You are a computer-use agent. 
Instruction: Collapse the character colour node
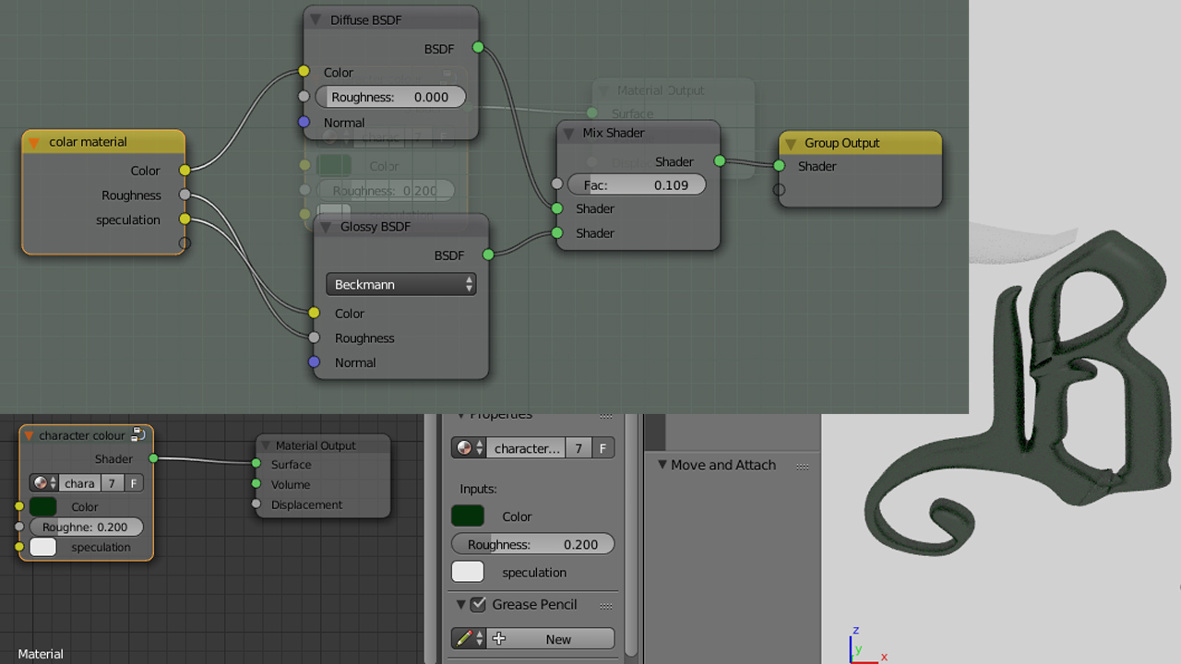(30, 435)
